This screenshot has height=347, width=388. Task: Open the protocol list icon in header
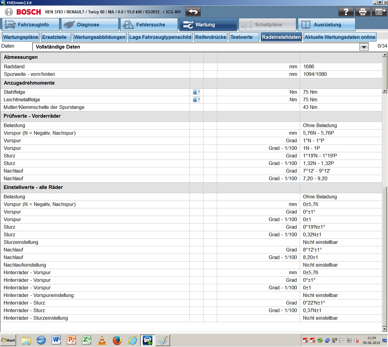(379, 12)
